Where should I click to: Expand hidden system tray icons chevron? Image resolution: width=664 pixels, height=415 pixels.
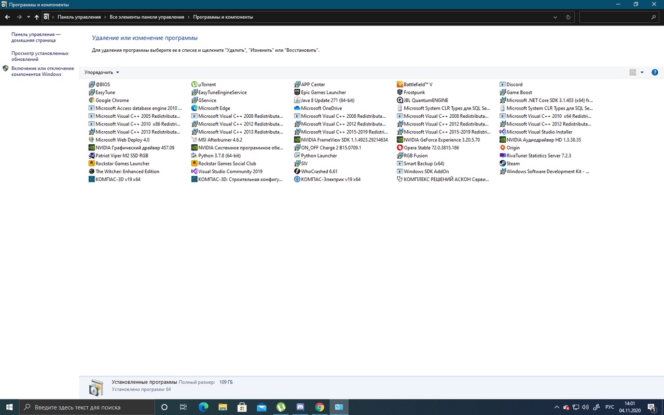click(557, 407)
